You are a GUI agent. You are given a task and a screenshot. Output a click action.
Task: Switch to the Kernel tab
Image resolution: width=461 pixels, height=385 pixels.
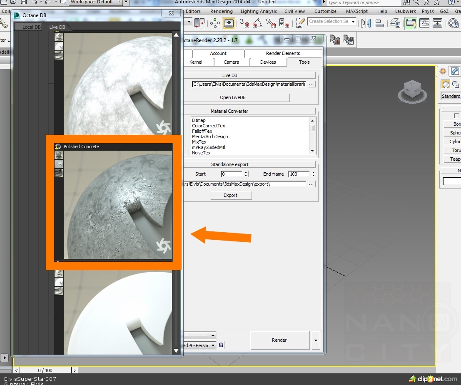coord(196,62)
